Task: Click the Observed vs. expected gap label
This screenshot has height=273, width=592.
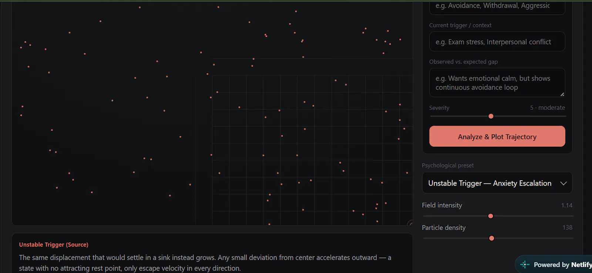Action: coord(463,62)
